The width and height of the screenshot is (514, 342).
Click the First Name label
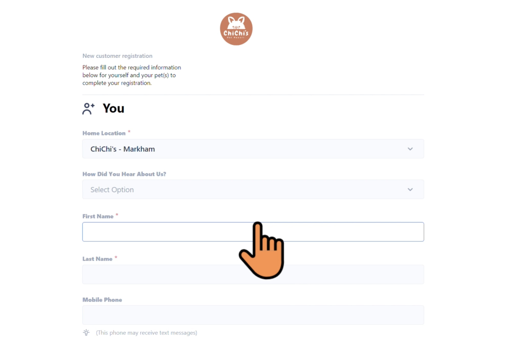98,217
